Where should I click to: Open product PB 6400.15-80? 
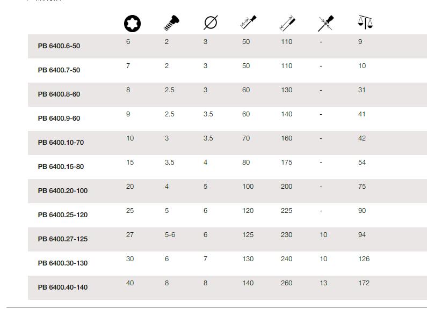61,167
